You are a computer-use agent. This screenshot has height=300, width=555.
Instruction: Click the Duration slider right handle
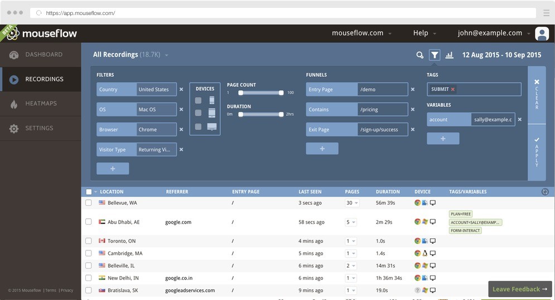pos(281,114)
